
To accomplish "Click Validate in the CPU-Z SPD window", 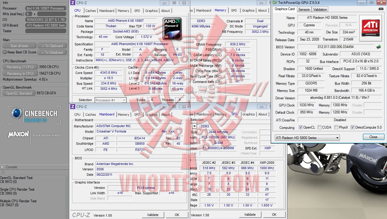I will tap(250, 215).
